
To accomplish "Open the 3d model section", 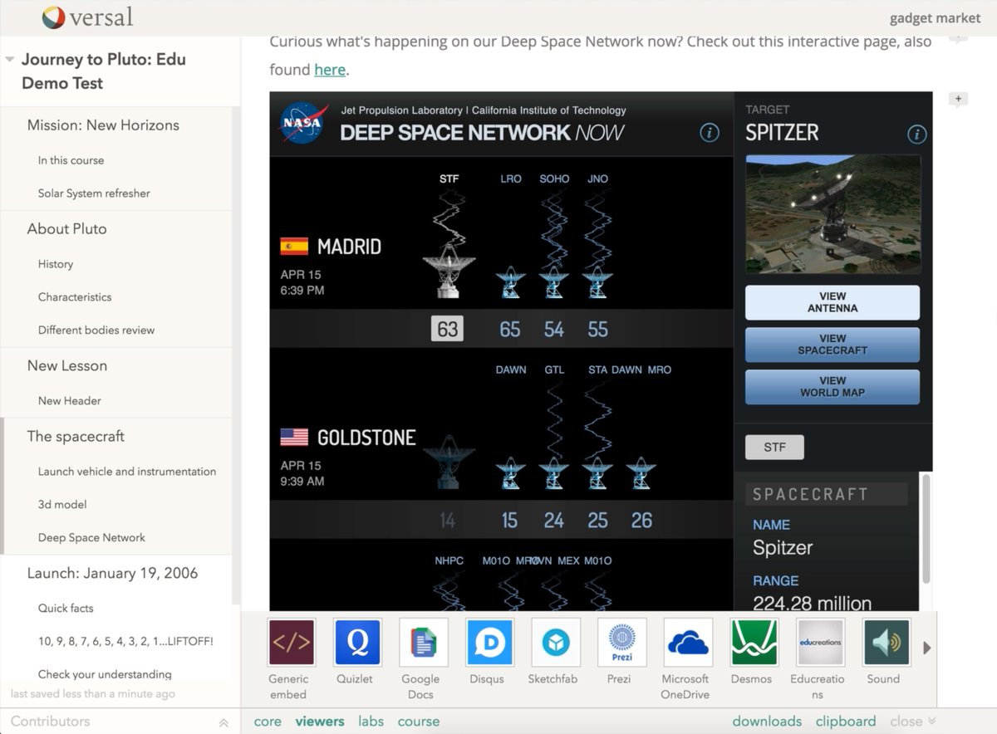I will tap(62, 505).
